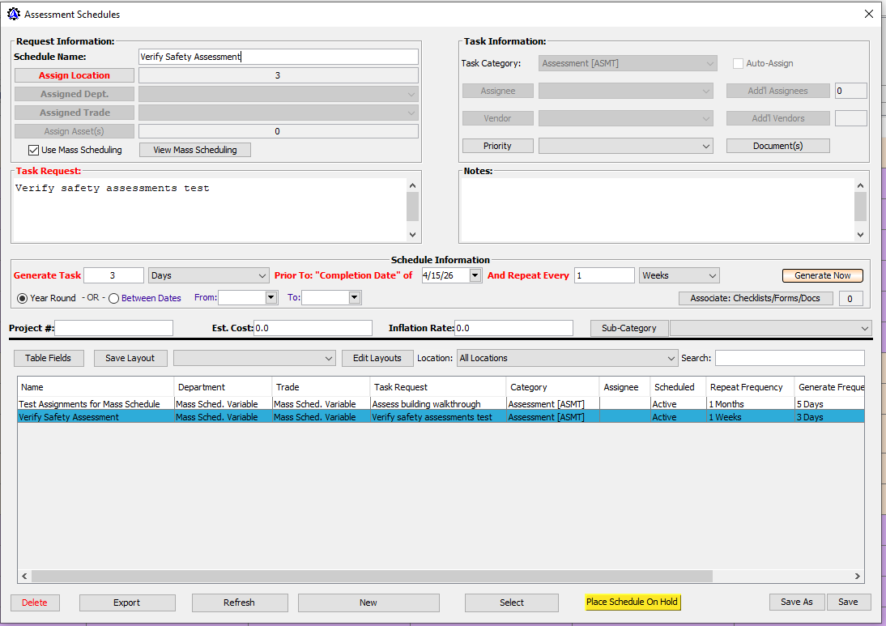Click the table horizontal scroll right arrow
886x626 pixels.
point(858,577)
